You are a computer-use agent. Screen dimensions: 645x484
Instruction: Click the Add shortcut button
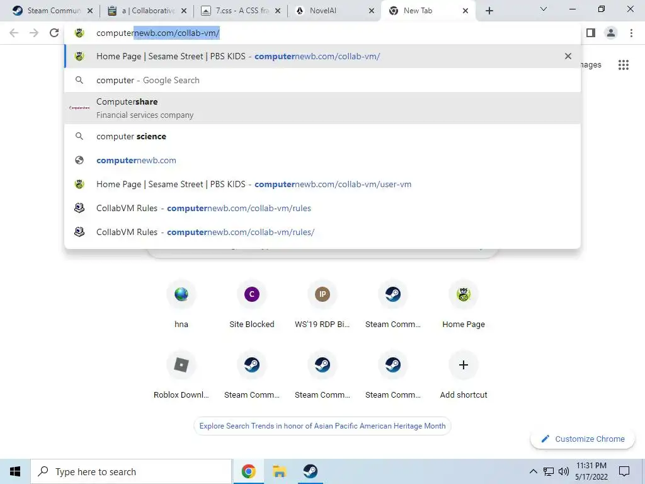(x=464, y=374)
